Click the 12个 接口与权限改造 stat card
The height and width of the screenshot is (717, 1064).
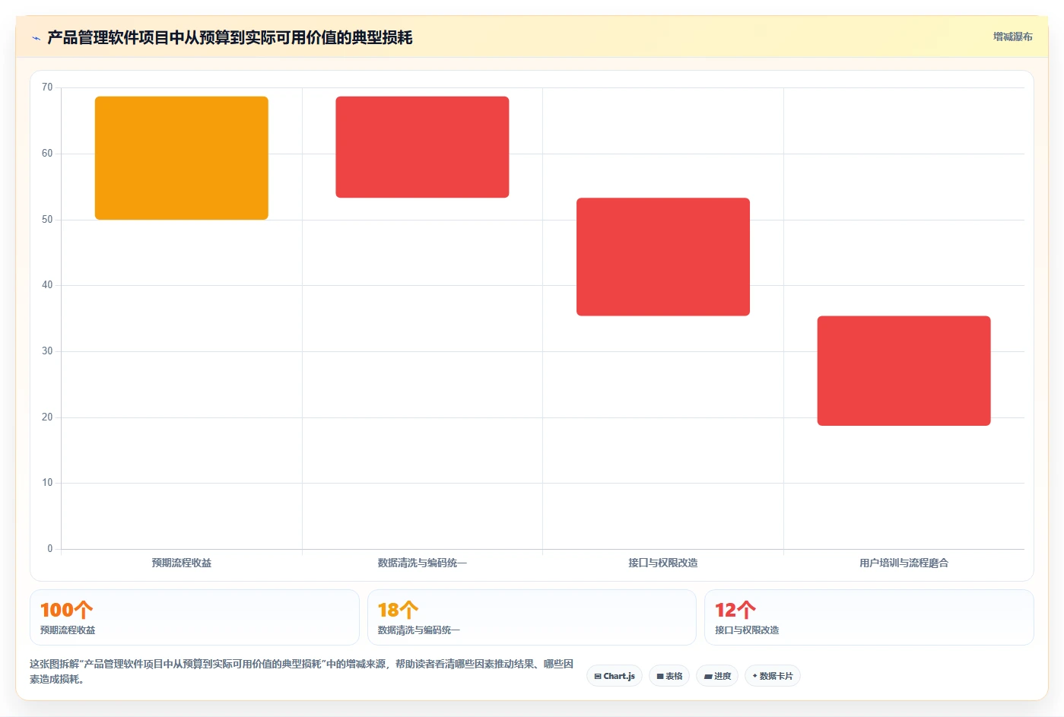tap(869, 617)
